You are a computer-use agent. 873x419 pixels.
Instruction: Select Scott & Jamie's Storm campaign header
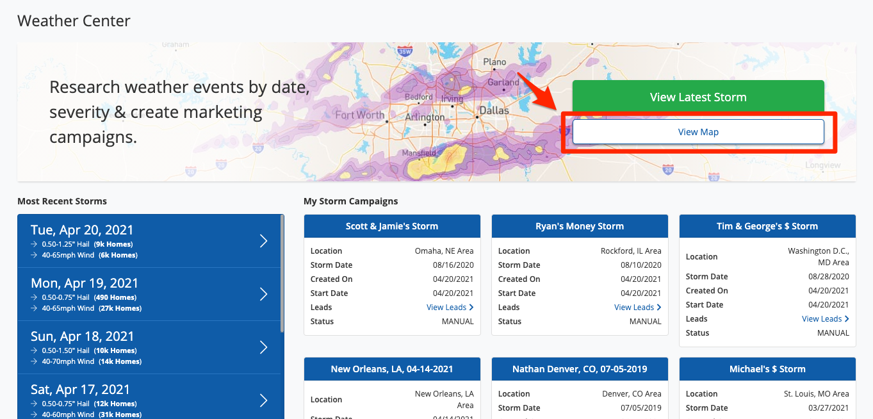coord(392,226)
